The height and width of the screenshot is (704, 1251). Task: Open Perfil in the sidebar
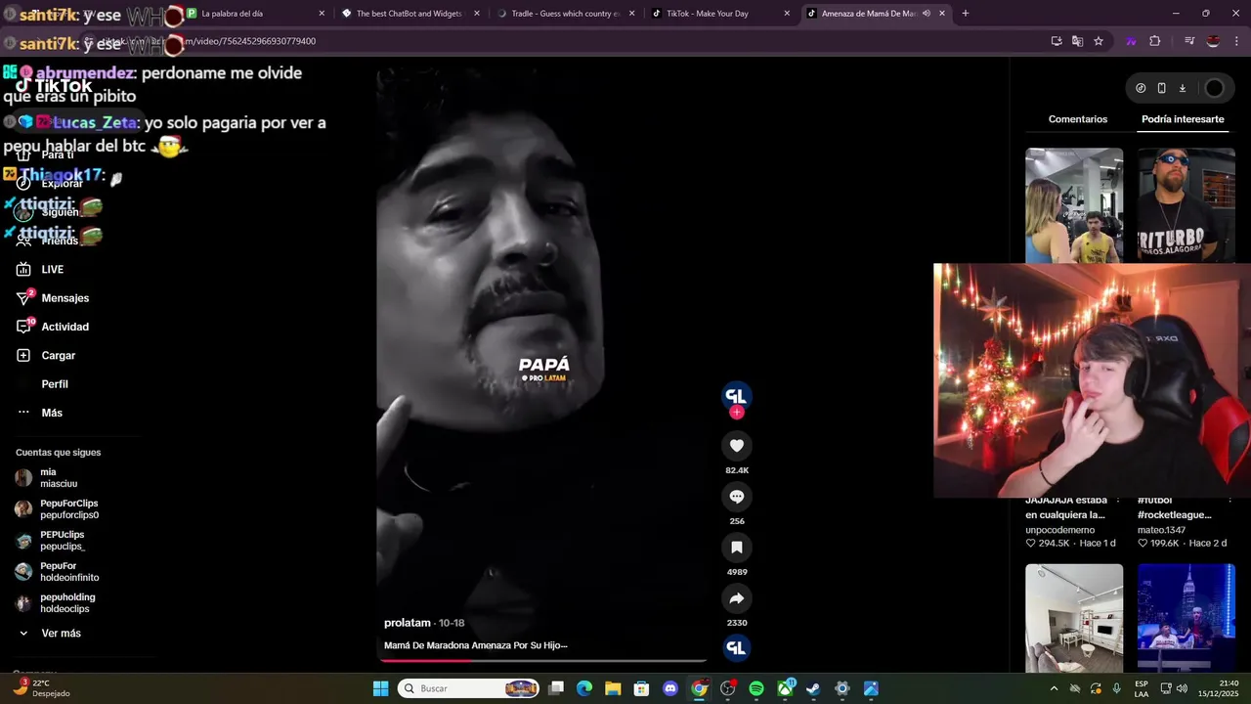pos(55,384)
